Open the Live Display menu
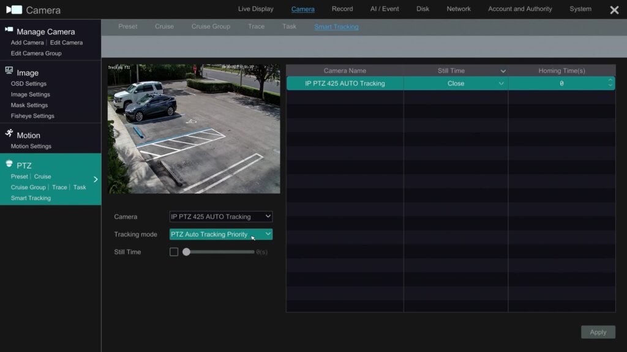Viewport: 627px width, 352px height. point(256,9)
